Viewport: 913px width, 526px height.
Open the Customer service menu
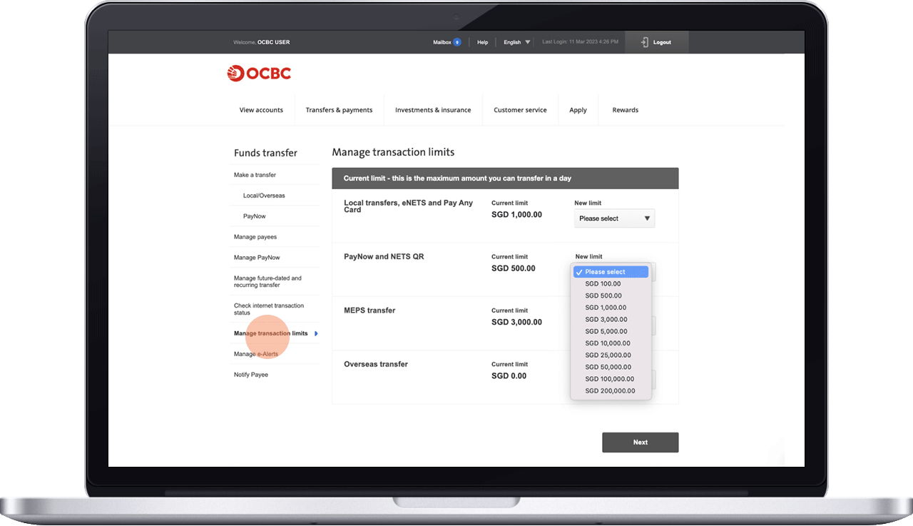pos(520,110)
